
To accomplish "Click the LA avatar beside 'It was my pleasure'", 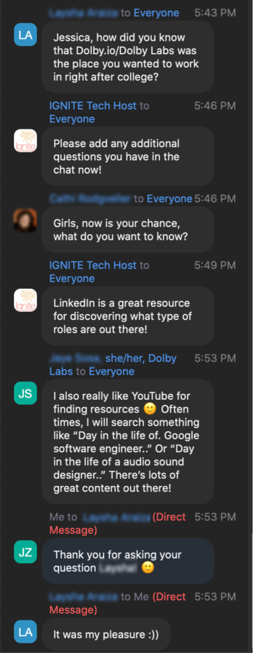I will point(25,631).
